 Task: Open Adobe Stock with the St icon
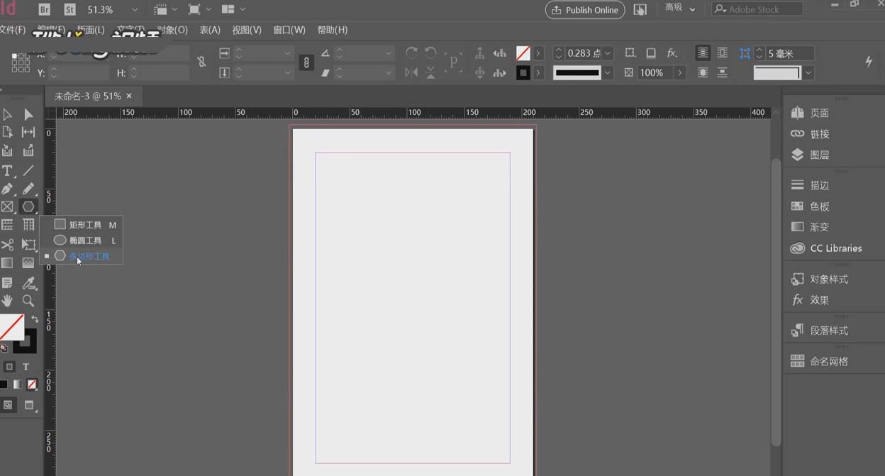69,10
